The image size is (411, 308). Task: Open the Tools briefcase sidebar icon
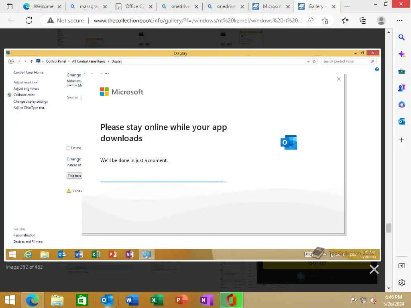(401, 71)
